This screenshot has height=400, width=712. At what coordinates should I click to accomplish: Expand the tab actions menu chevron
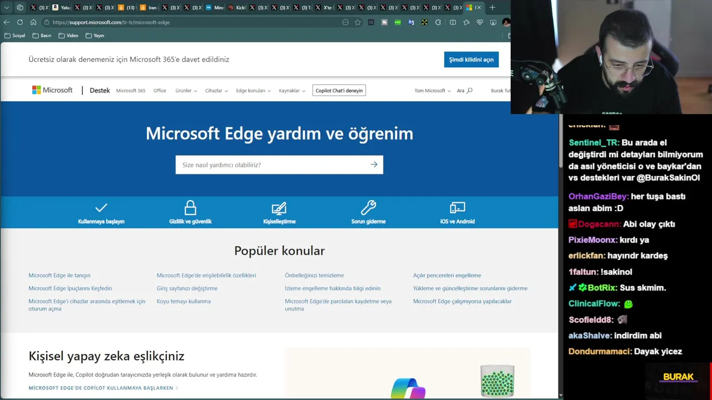(x=7, y=7)
